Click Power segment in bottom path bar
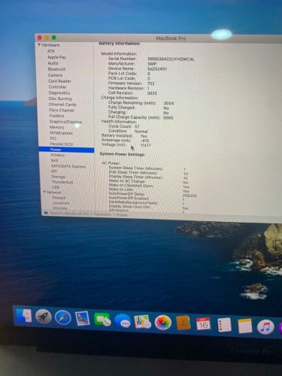 point(122,215)
